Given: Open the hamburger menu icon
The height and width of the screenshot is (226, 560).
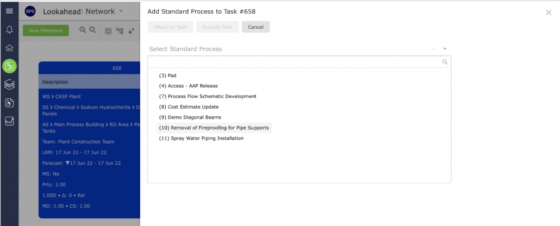Looking at the screenshot, I should pyautogui.click(x=9, y=11).
